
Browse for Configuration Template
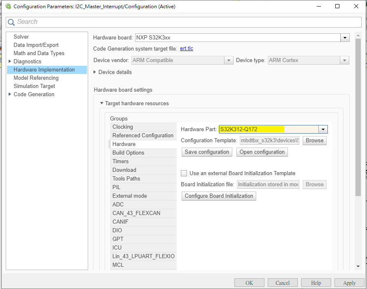click(x=315, y=141)
